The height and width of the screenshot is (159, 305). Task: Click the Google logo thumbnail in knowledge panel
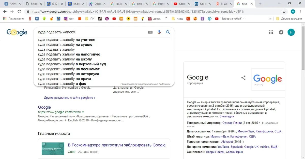tap(268, 79)
